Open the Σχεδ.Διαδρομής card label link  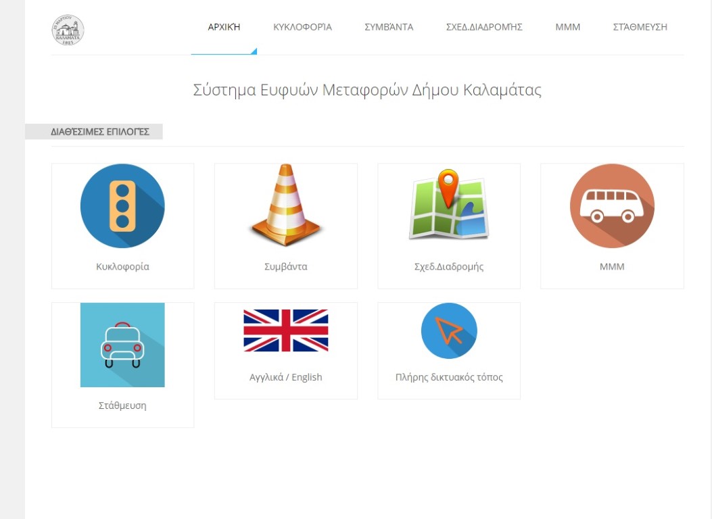(x=448, y=267)
